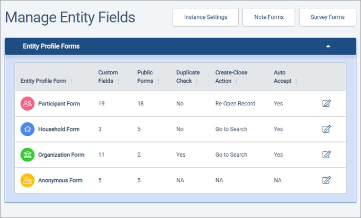Image resolution: width=361 pixels, height=218 pixels.
Task: Click Participant Form auto accept Yes
Action: pyautogui.click(x=278, y=103)
